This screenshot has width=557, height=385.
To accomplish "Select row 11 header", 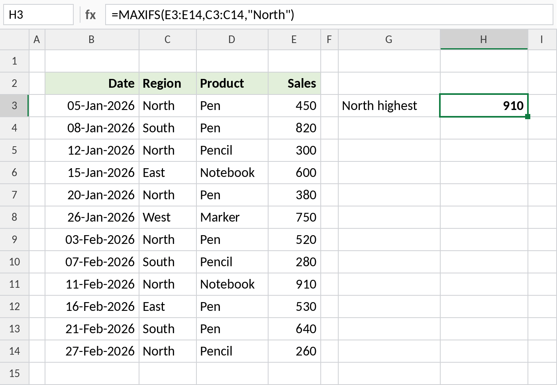I will click(14, 284).
